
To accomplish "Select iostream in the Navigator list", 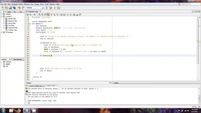I will 8,62.
